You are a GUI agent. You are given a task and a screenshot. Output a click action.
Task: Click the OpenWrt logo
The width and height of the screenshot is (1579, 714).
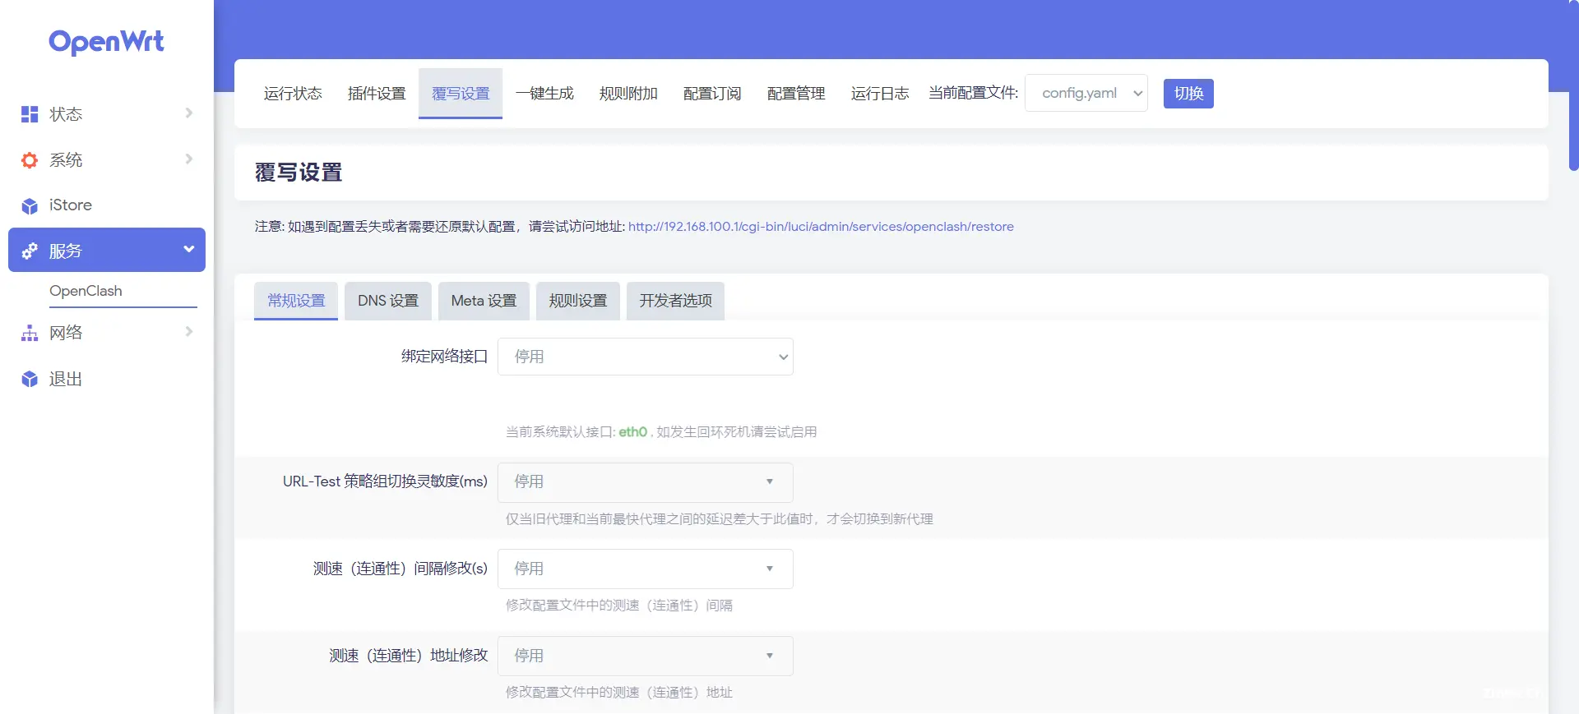pos(106,41)
